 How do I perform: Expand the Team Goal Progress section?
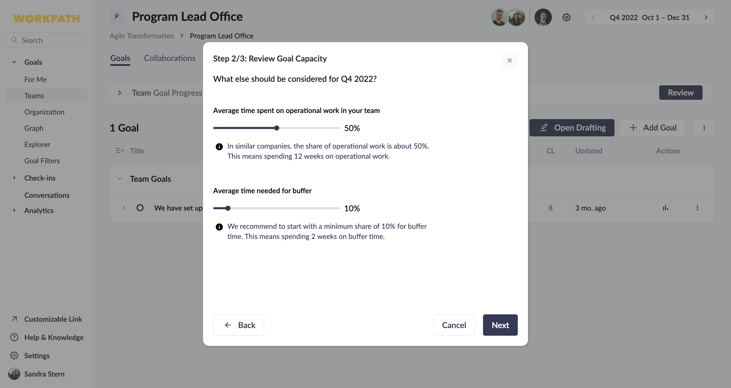coord(120,93)
